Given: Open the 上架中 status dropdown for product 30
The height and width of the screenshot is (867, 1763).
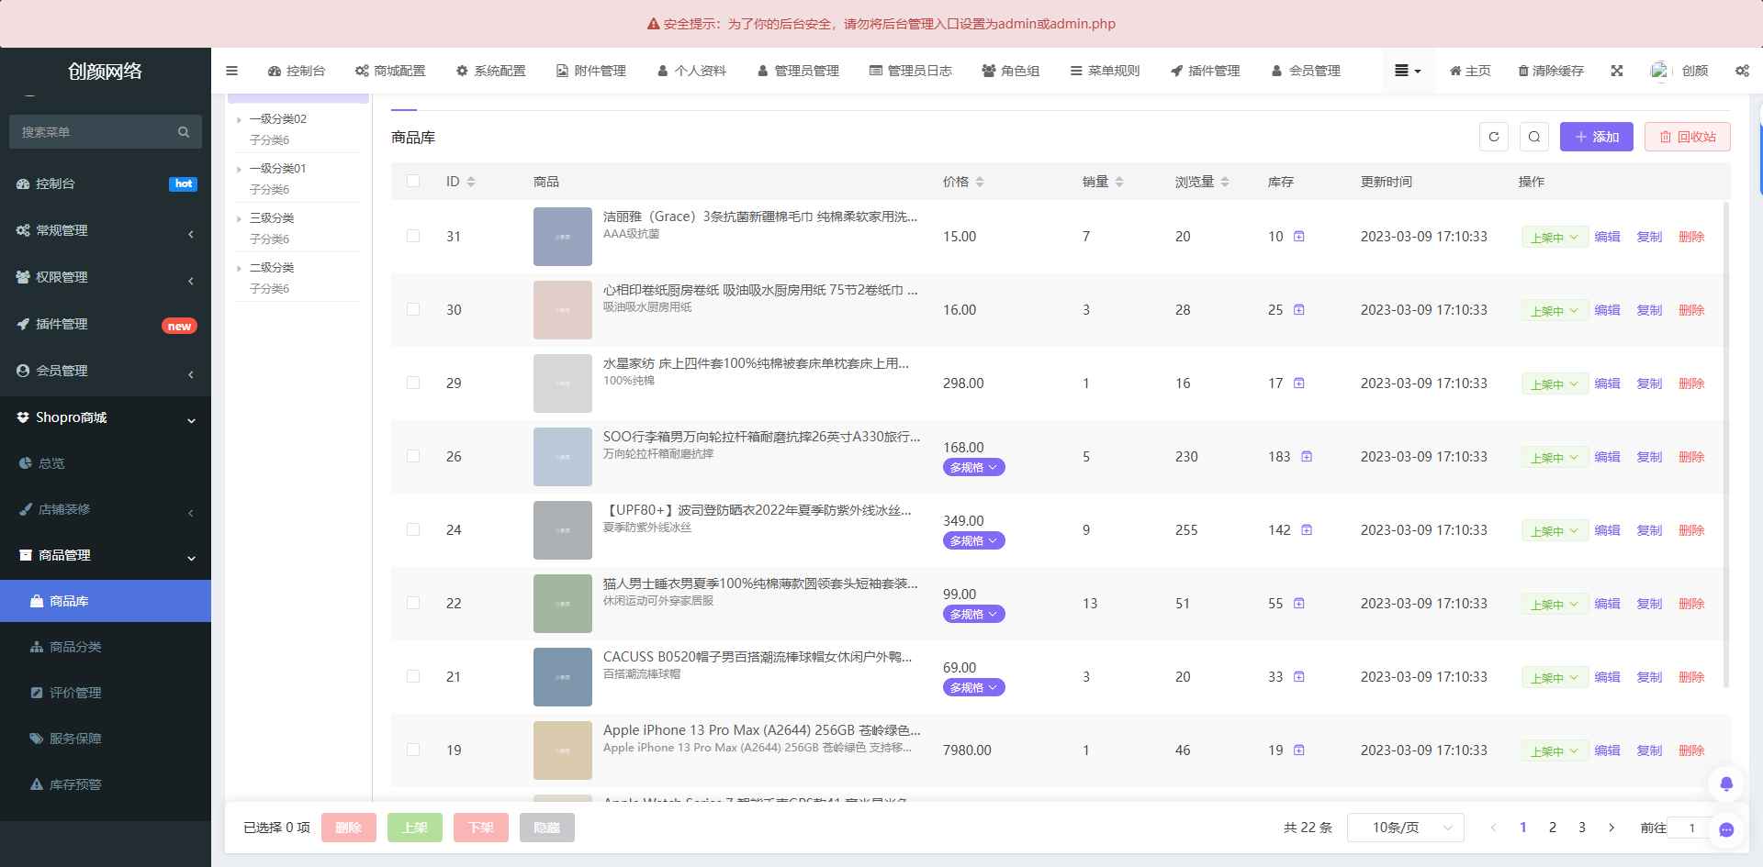Looking at the screenshot, I should click(1555, 310).
